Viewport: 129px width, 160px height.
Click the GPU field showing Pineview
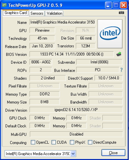point(42,30)
